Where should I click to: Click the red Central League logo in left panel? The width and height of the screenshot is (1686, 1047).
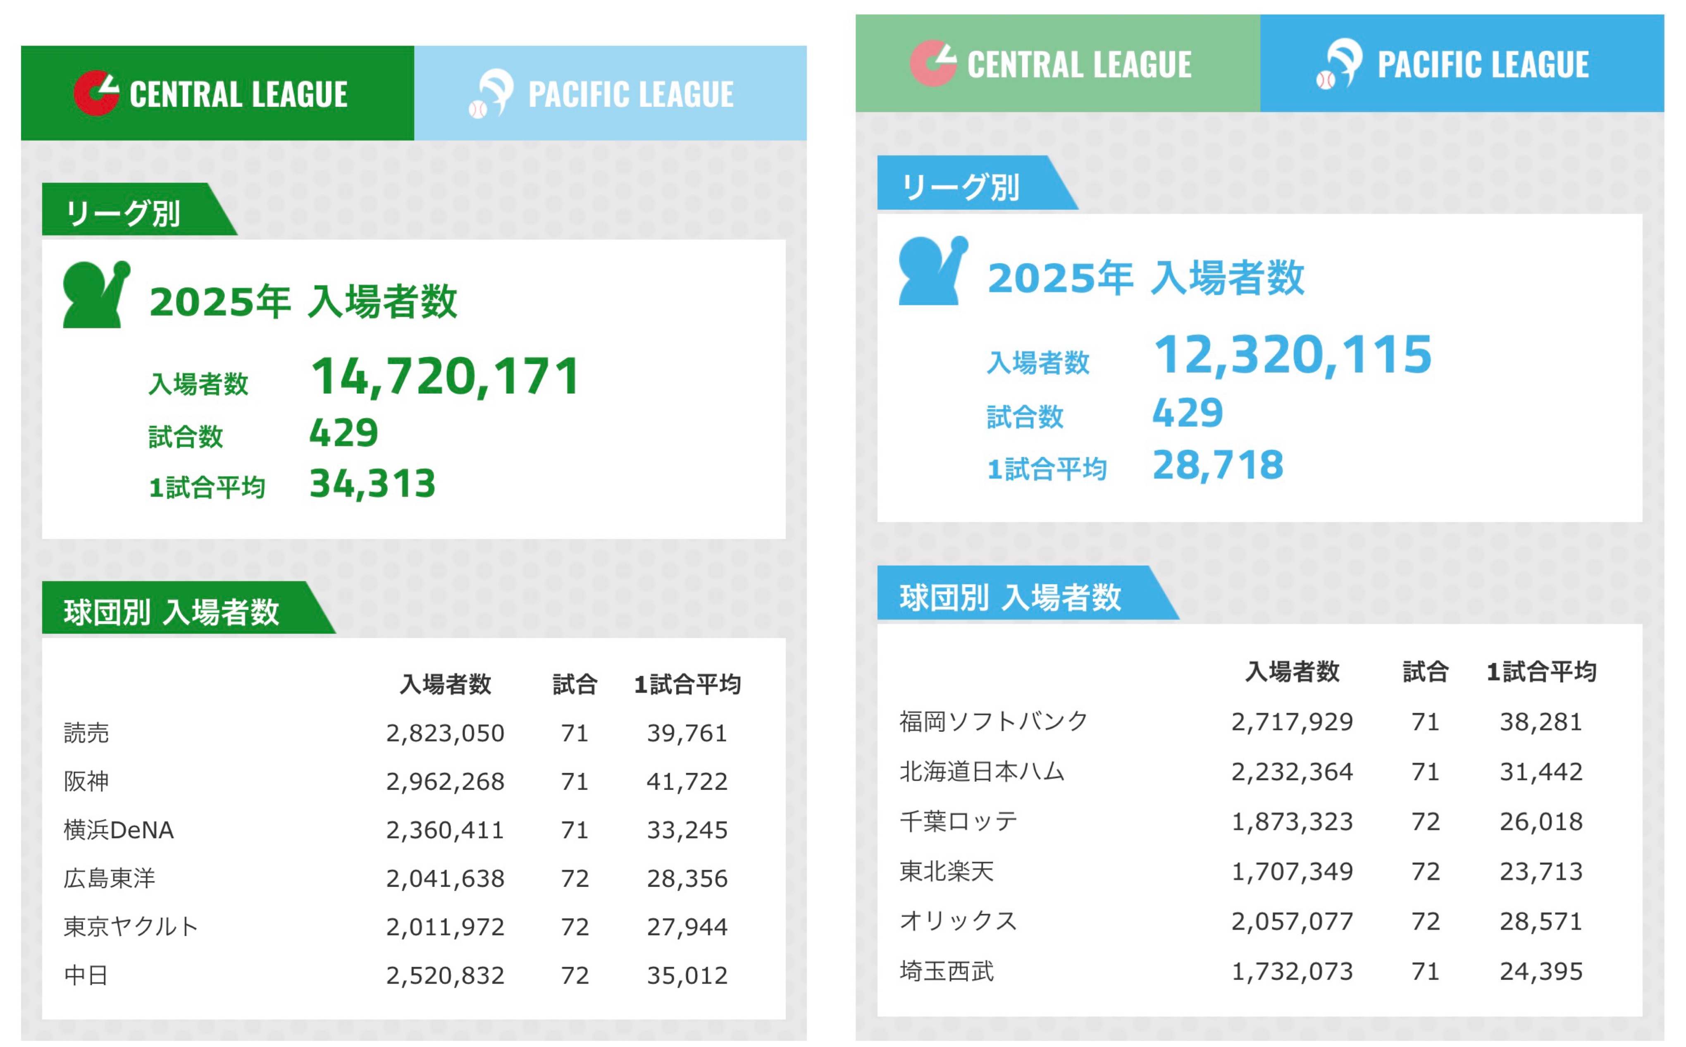pyautogui.click(x=96, y=93)
